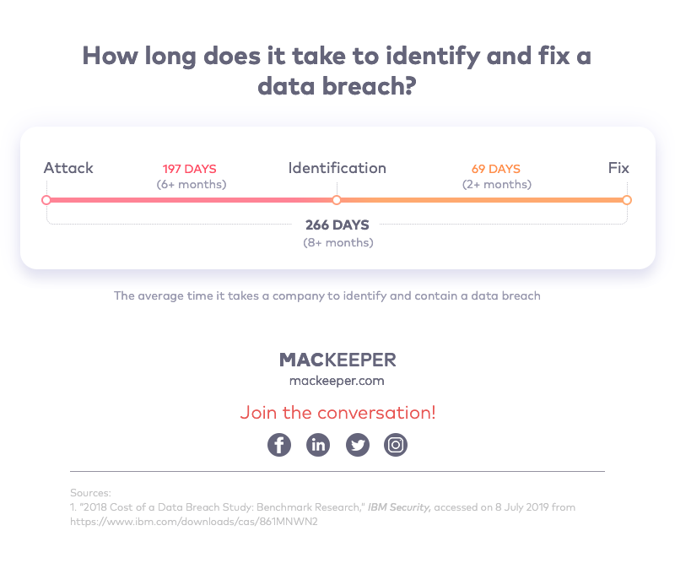Click the orange 69 days timeline segment
675x585 pixels.
[x=482, y=200]
